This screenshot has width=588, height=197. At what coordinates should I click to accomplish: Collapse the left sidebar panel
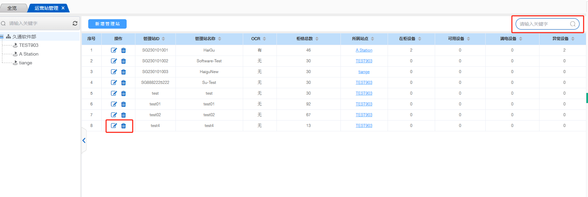[x=84, y=140]
